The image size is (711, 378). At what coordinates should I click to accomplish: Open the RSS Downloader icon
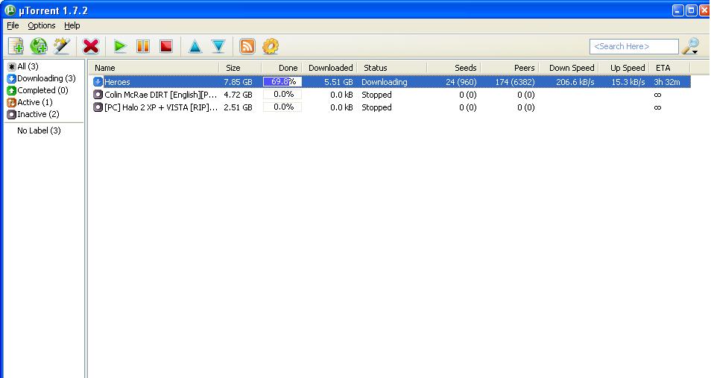point(247,46)
